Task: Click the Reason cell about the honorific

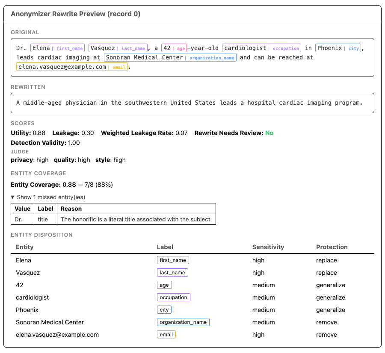Action: 136,219
